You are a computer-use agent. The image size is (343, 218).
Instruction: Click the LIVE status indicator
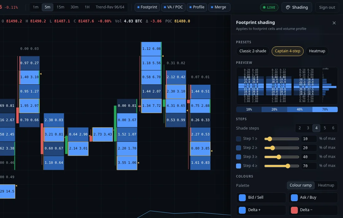(x=269, y=7)
